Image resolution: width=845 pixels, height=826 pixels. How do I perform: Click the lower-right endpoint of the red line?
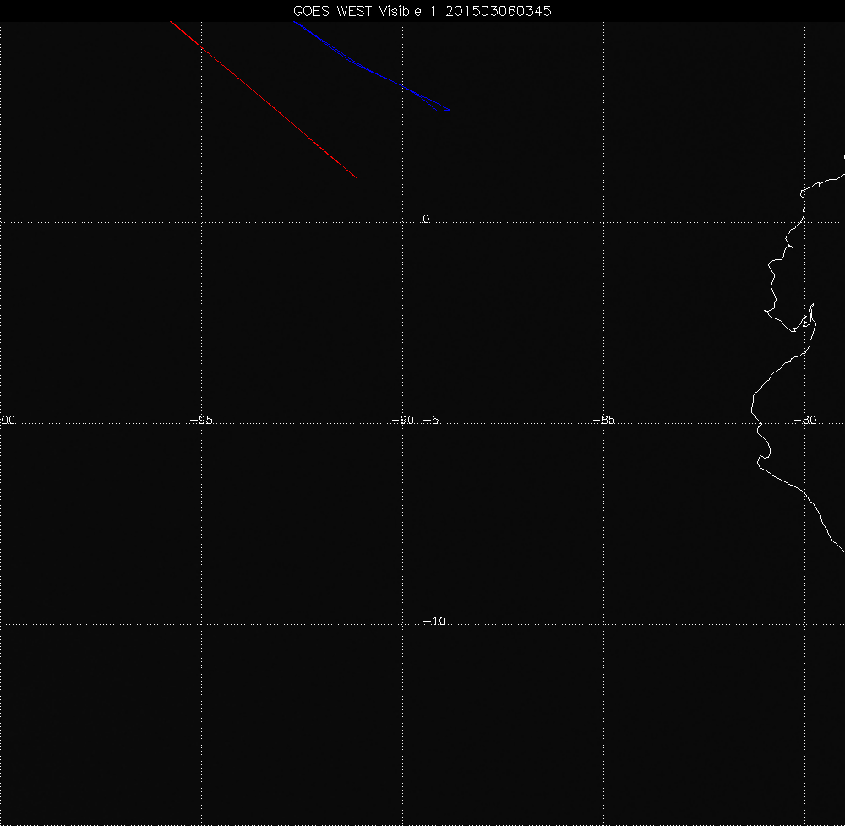click(355, 177)
